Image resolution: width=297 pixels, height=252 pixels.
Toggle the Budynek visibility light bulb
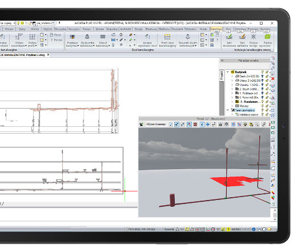point(262,72)
